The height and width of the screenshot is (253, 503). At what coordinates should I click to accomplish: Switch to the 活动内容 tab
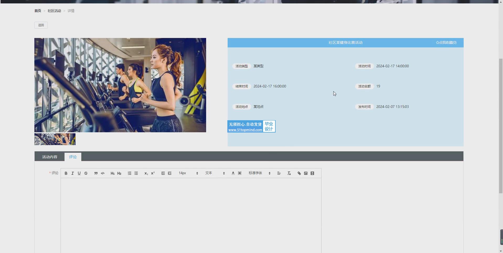click(x=50, y=157)
